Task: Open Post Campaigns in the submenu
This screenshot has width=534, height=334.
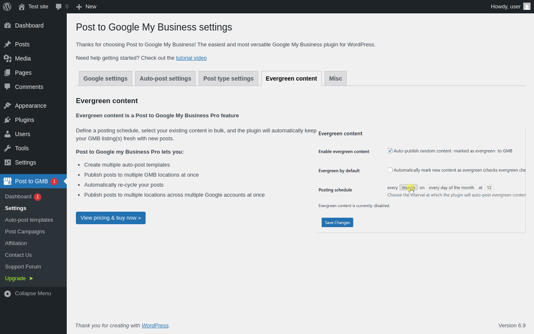Action: coord(25,232)
